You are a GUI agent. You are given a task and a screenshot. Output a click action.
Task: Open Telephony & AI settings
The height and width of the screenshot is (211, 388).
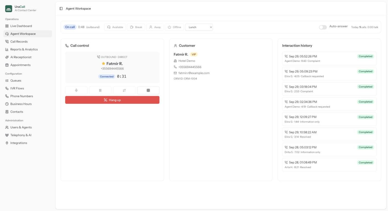point(27,135)
